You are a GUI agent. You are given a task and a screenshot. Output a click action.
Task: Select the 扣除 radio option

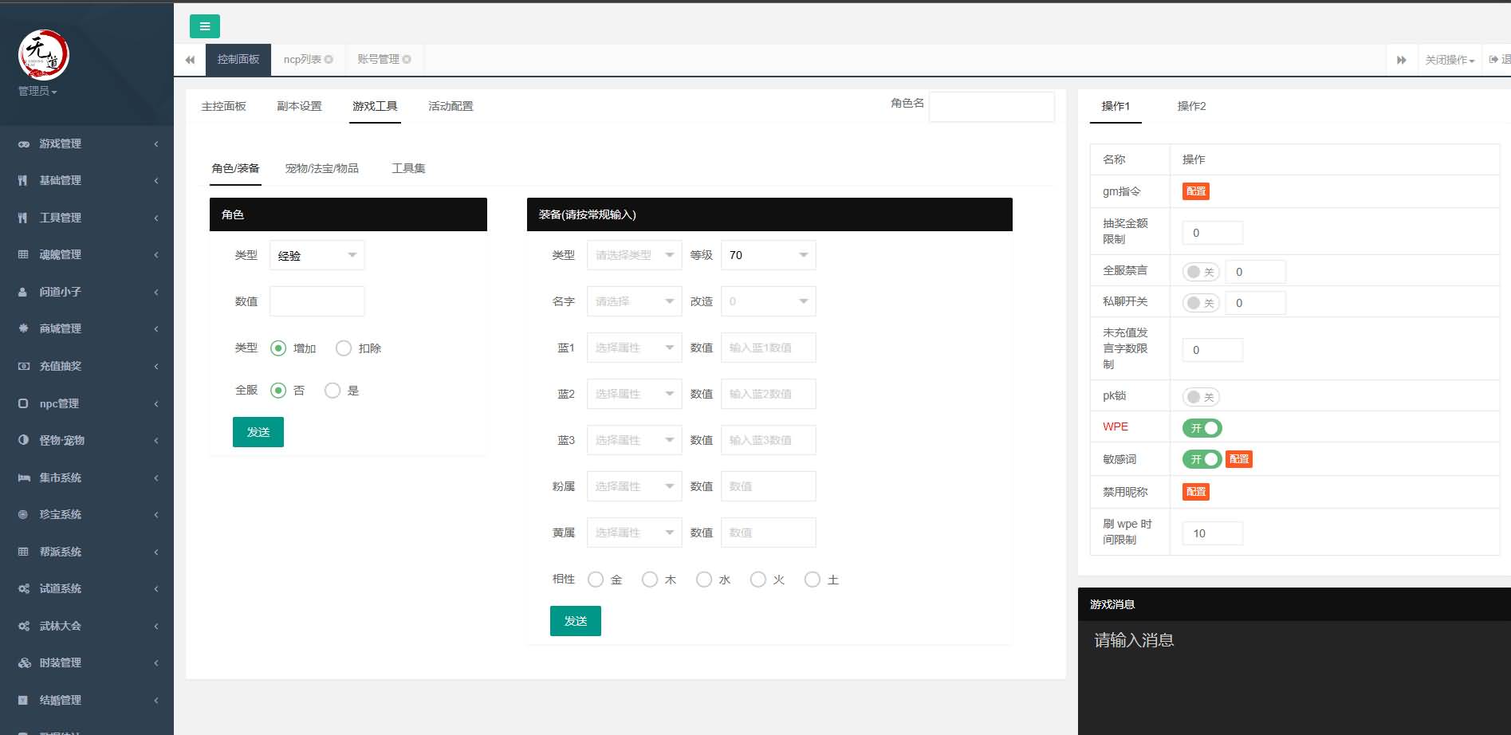coord(344,348)
